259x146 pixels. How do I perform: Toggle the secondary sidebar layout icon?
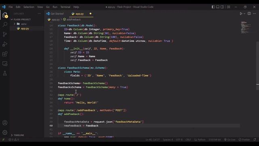tap(222, 7)
